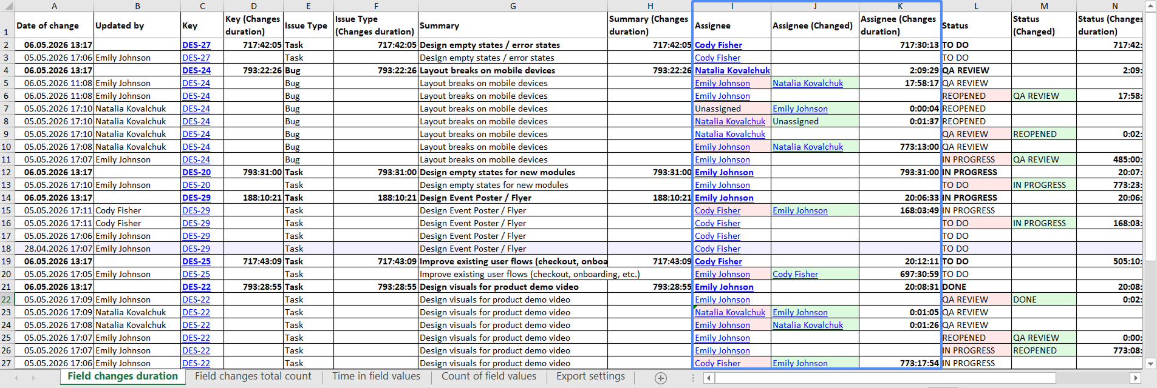Select the 'Updated by' header cell
This screenshot has width=1157, height=388.
tap(137, 25)
